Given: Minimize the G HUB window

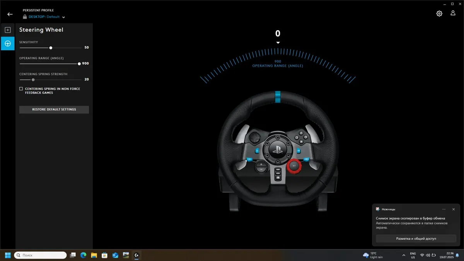Looking at the screenshot, I should pos(444,3).
